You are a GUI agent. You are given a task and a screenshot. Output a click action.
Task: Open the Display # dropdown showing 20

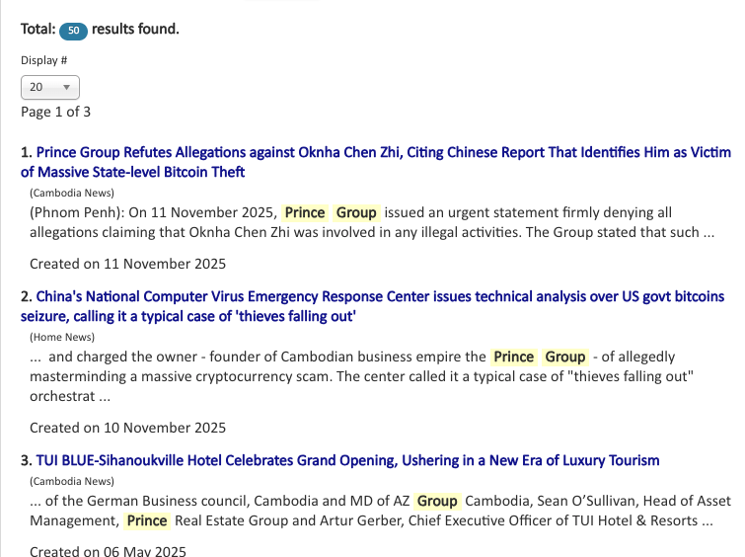point(50,88)
